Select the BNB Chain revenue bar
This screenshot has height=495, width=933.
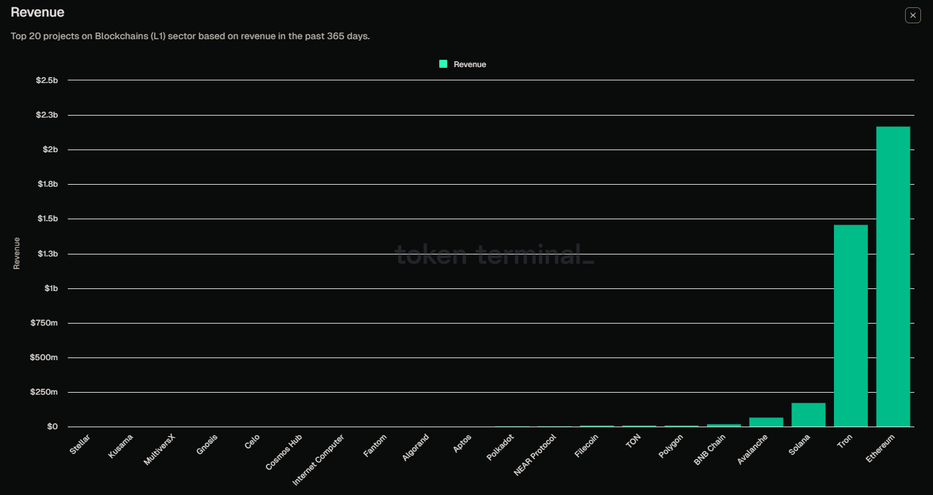click(x=724, y=425)
